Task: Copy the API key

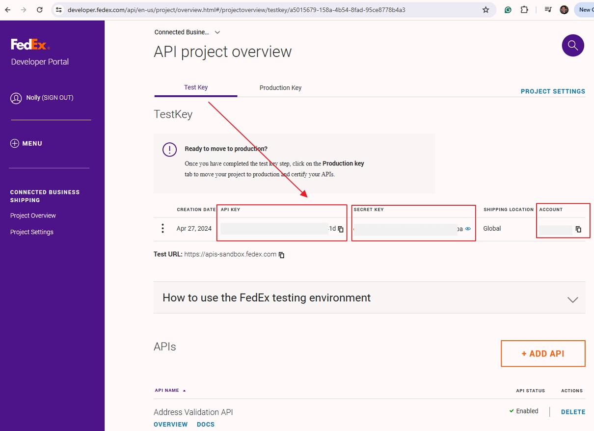Action: click(341, 229)
